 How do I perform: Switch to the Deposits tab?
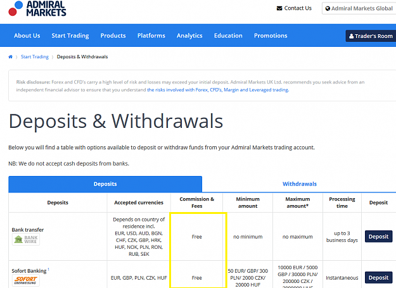click(x=105, y=184)
